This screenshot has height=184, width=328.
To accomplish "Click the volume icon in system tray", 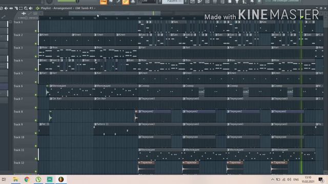I will point(289,179).
